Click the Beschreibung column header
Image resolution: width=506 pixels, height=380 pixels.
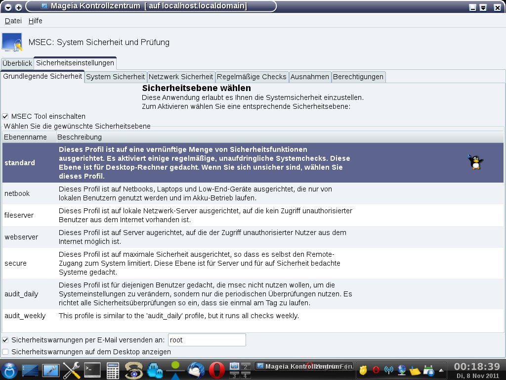click(280, 137)
